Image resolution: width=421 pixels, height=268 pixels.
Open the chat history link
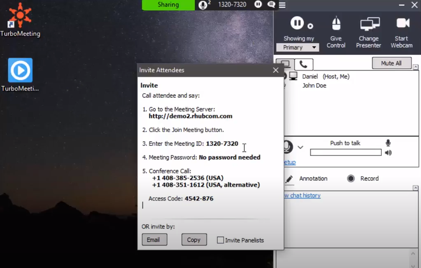click(302, 195)
